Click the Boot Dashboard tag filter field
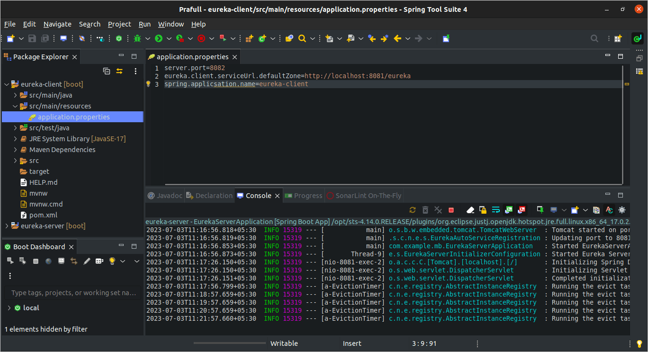Screen dimensions: 648x352 73,293
